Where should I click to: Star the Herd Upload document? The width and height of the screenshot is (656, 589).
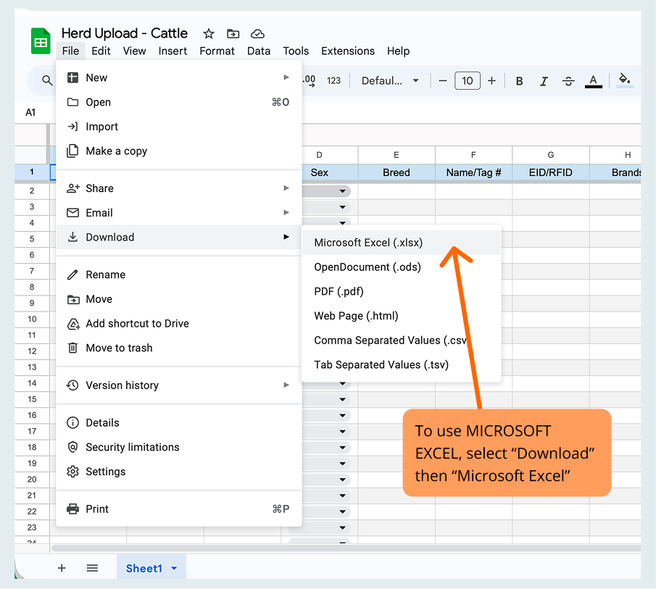pyautogui.click(x=209, y=33)
